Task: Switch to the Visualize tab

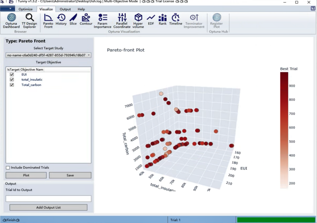Action: [46, 9]
